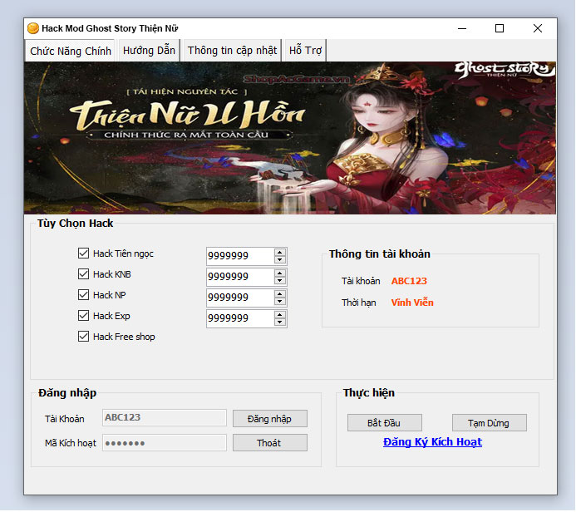Open the Đăng Ký Kích Hoạt link

point(432,442)
